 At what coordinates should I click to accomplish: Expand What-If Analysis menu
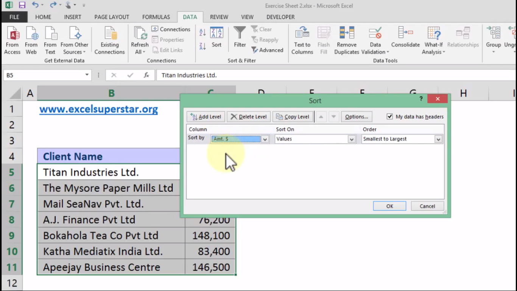click(434, 40)
